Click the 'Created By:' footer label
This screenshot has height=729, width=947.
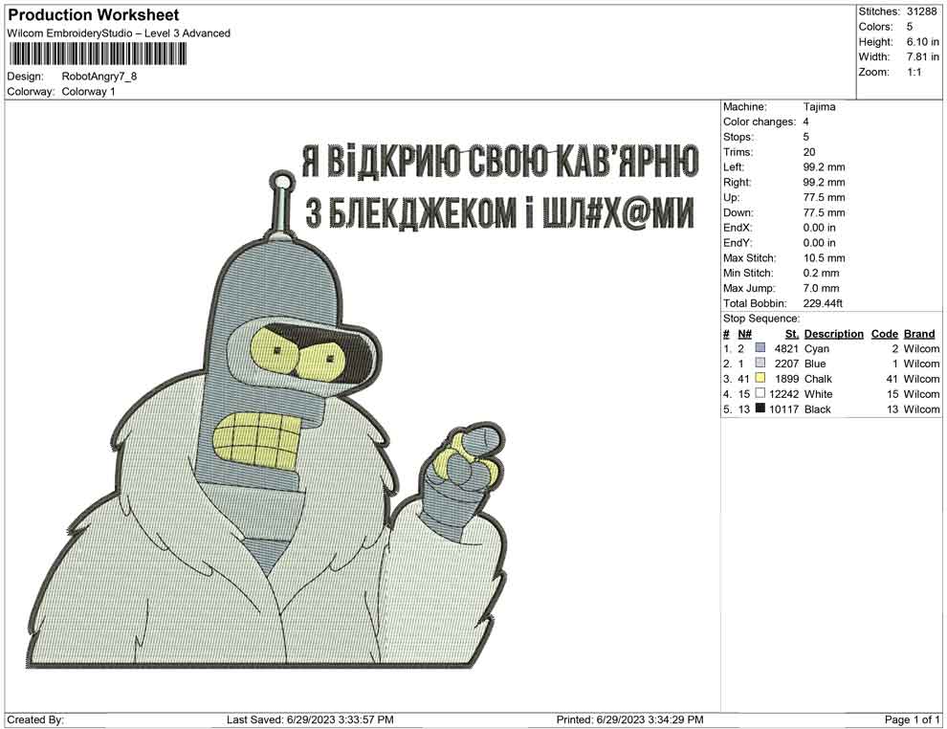click(35, 719)
